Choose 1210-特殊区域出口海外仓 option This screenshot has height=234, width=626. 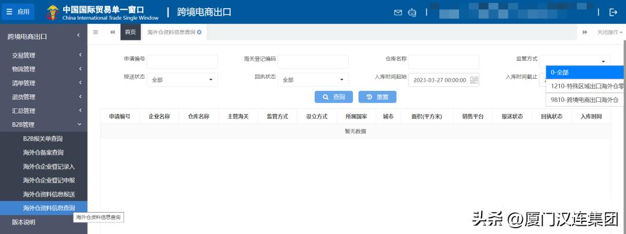click(584, 86)
